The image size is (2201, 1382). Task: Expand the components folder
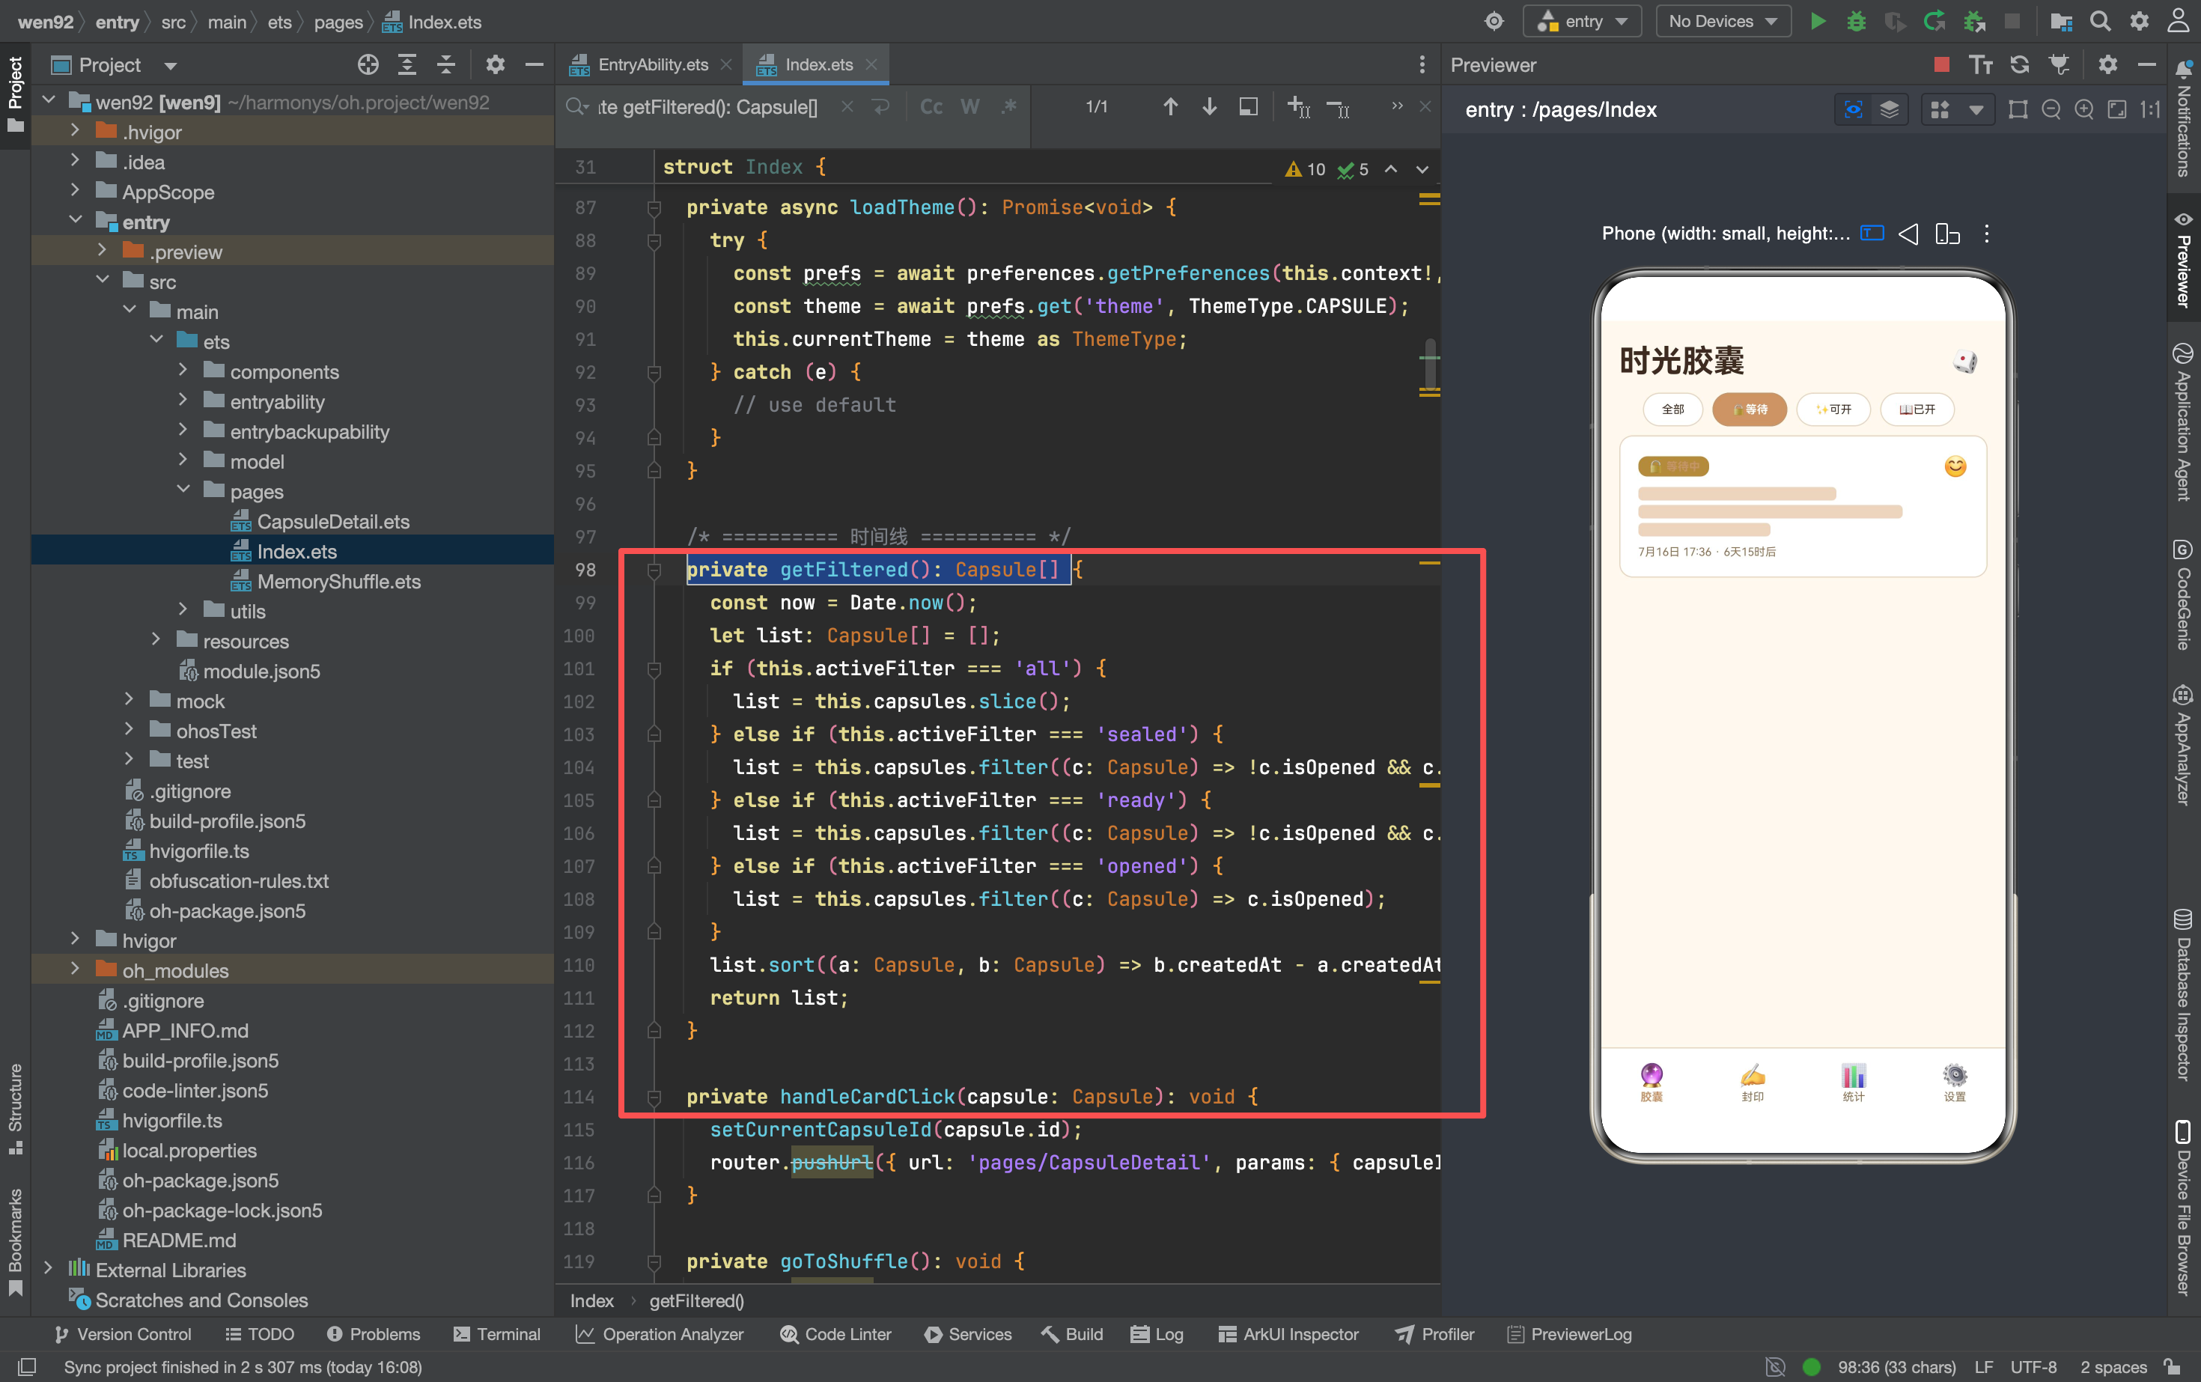(183, 371)
